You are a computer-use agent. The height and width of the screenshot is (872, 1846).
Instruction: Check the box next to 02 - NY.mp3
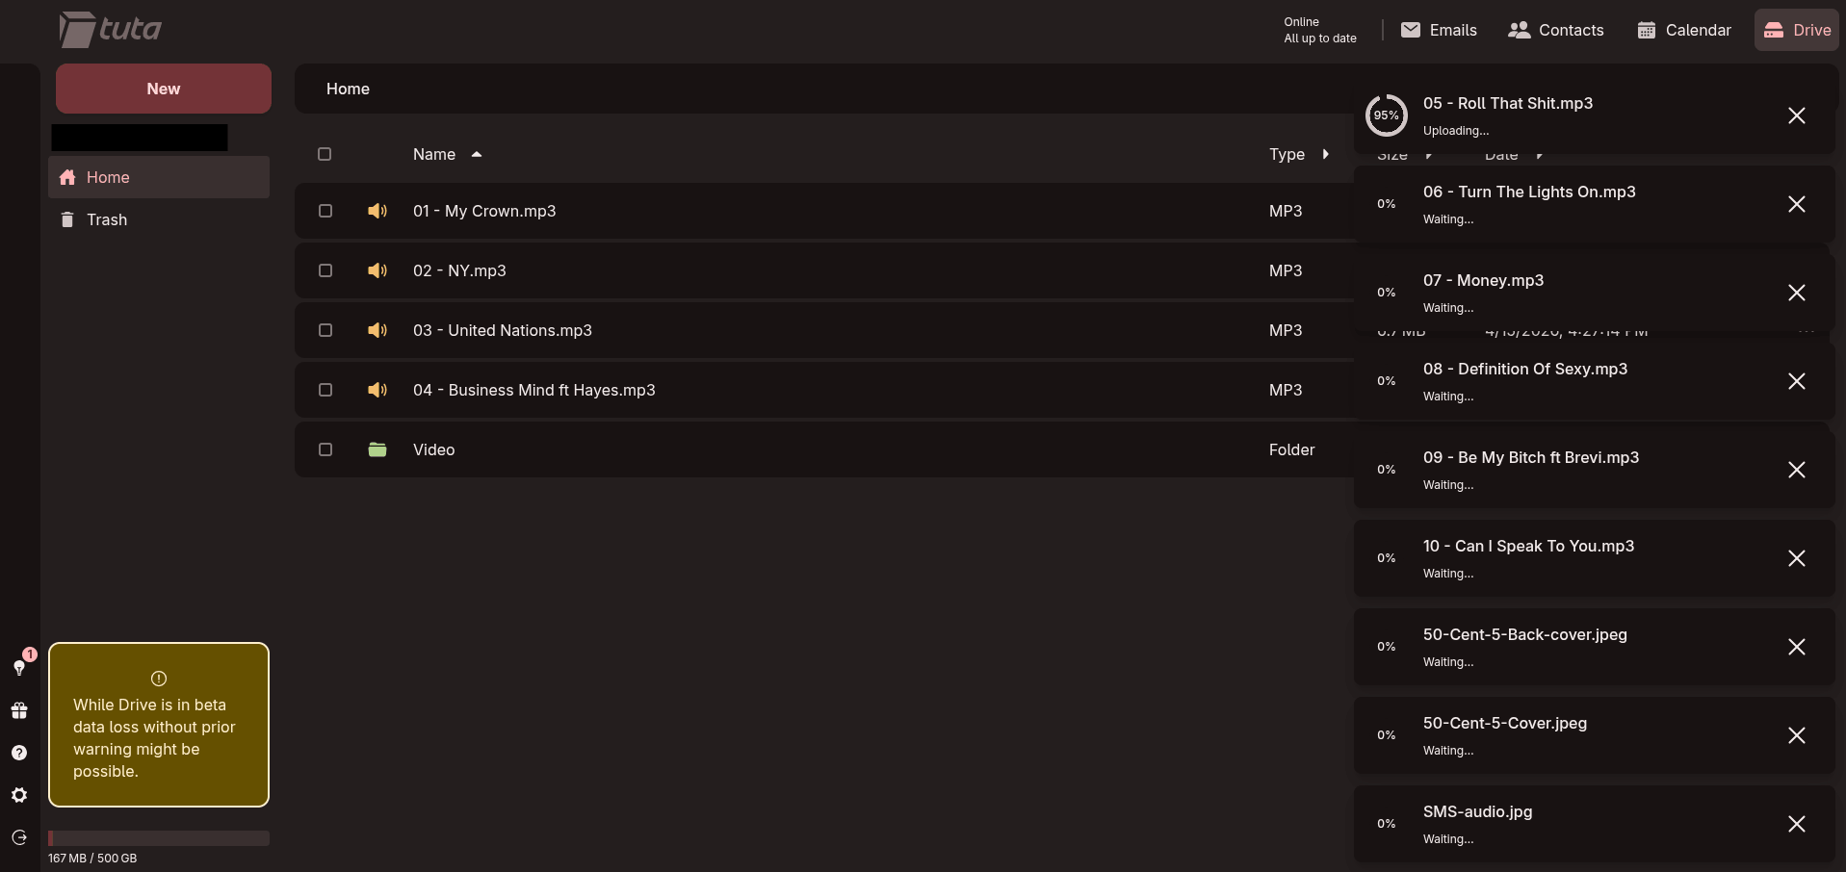pos(325,270)
